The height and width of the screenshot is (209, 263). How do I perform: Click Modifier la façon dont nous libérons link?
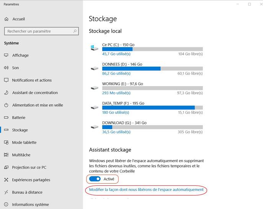[x=146, y=189]
